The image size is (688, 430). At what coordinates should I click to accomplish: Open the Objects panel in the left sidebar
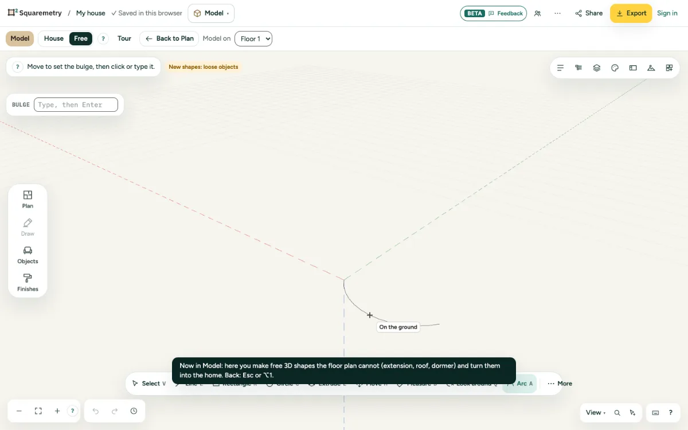pos(28,255)
